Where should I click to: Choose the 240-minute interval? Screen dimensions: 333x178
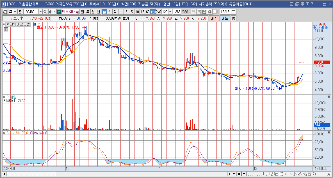(158, 12)
